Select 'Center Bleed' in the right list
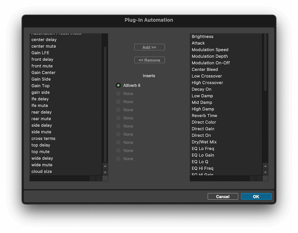Image resolution: width=298 pixels, height=233 pixels. [x=205, y=70]
